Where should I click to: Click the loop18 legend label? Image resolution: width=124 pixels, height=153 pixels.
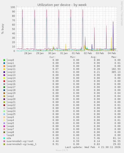pyautogui.click(x=11, y=90)
